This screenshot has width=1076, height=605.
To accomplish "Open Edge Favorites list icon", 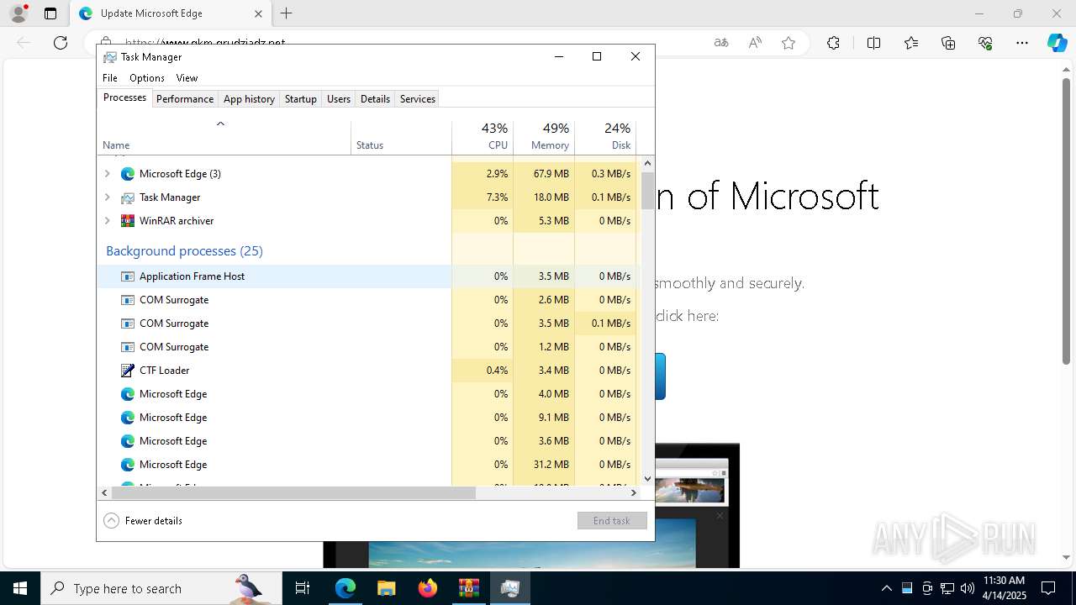I will pyautogui.click(x=911, y=43).
